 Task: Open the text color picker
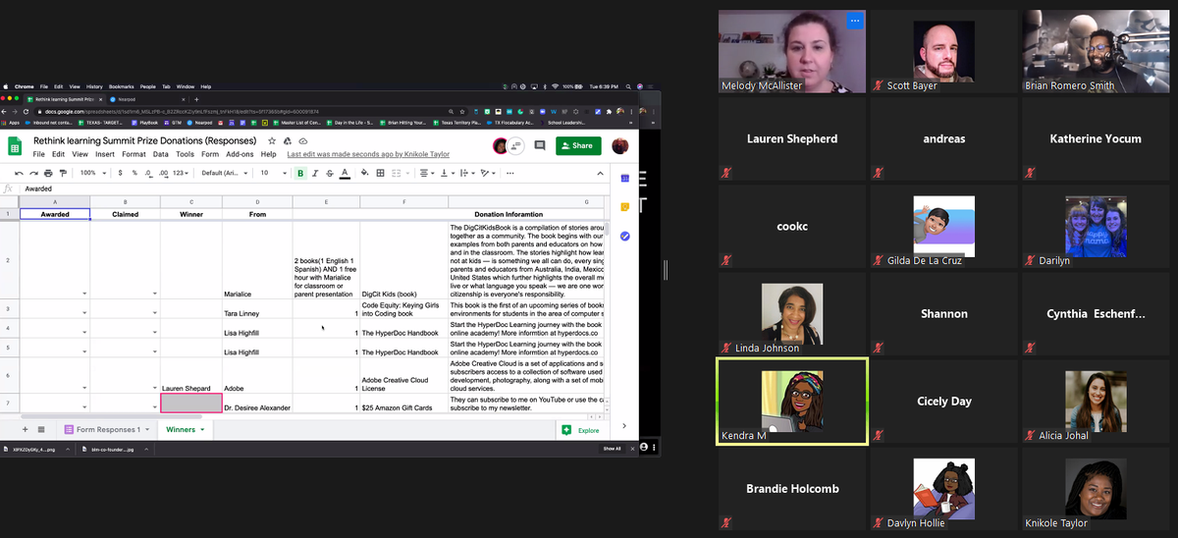pos(345,173)
